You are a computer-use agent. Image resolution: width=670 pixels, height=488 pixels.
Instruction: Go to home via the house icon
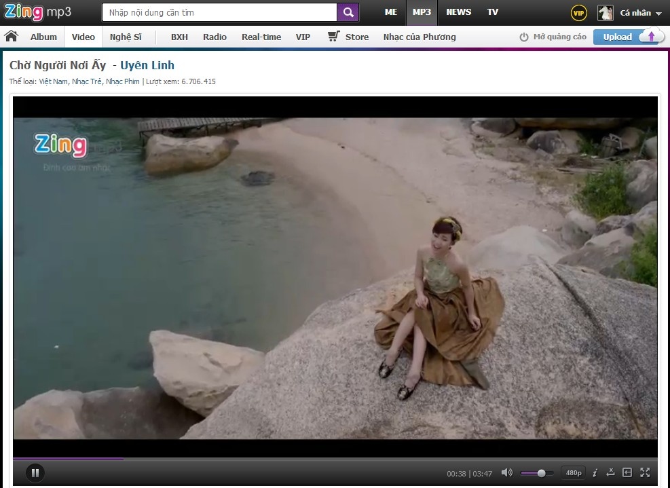coord(11,37)
